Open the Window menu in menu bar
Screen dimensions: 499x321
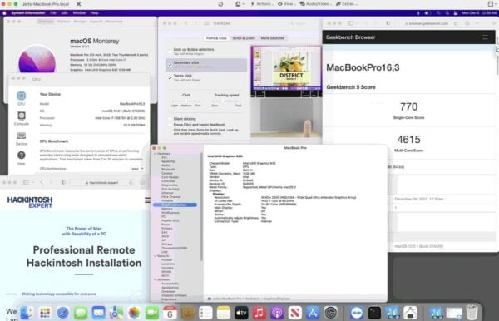[79, 13]
